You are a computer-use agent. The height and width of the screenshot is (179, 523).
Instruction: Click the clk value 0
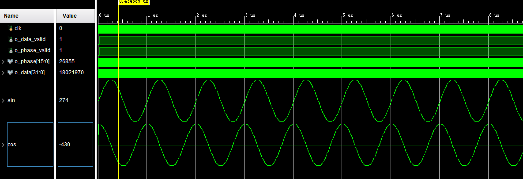[x=61, y=28]
